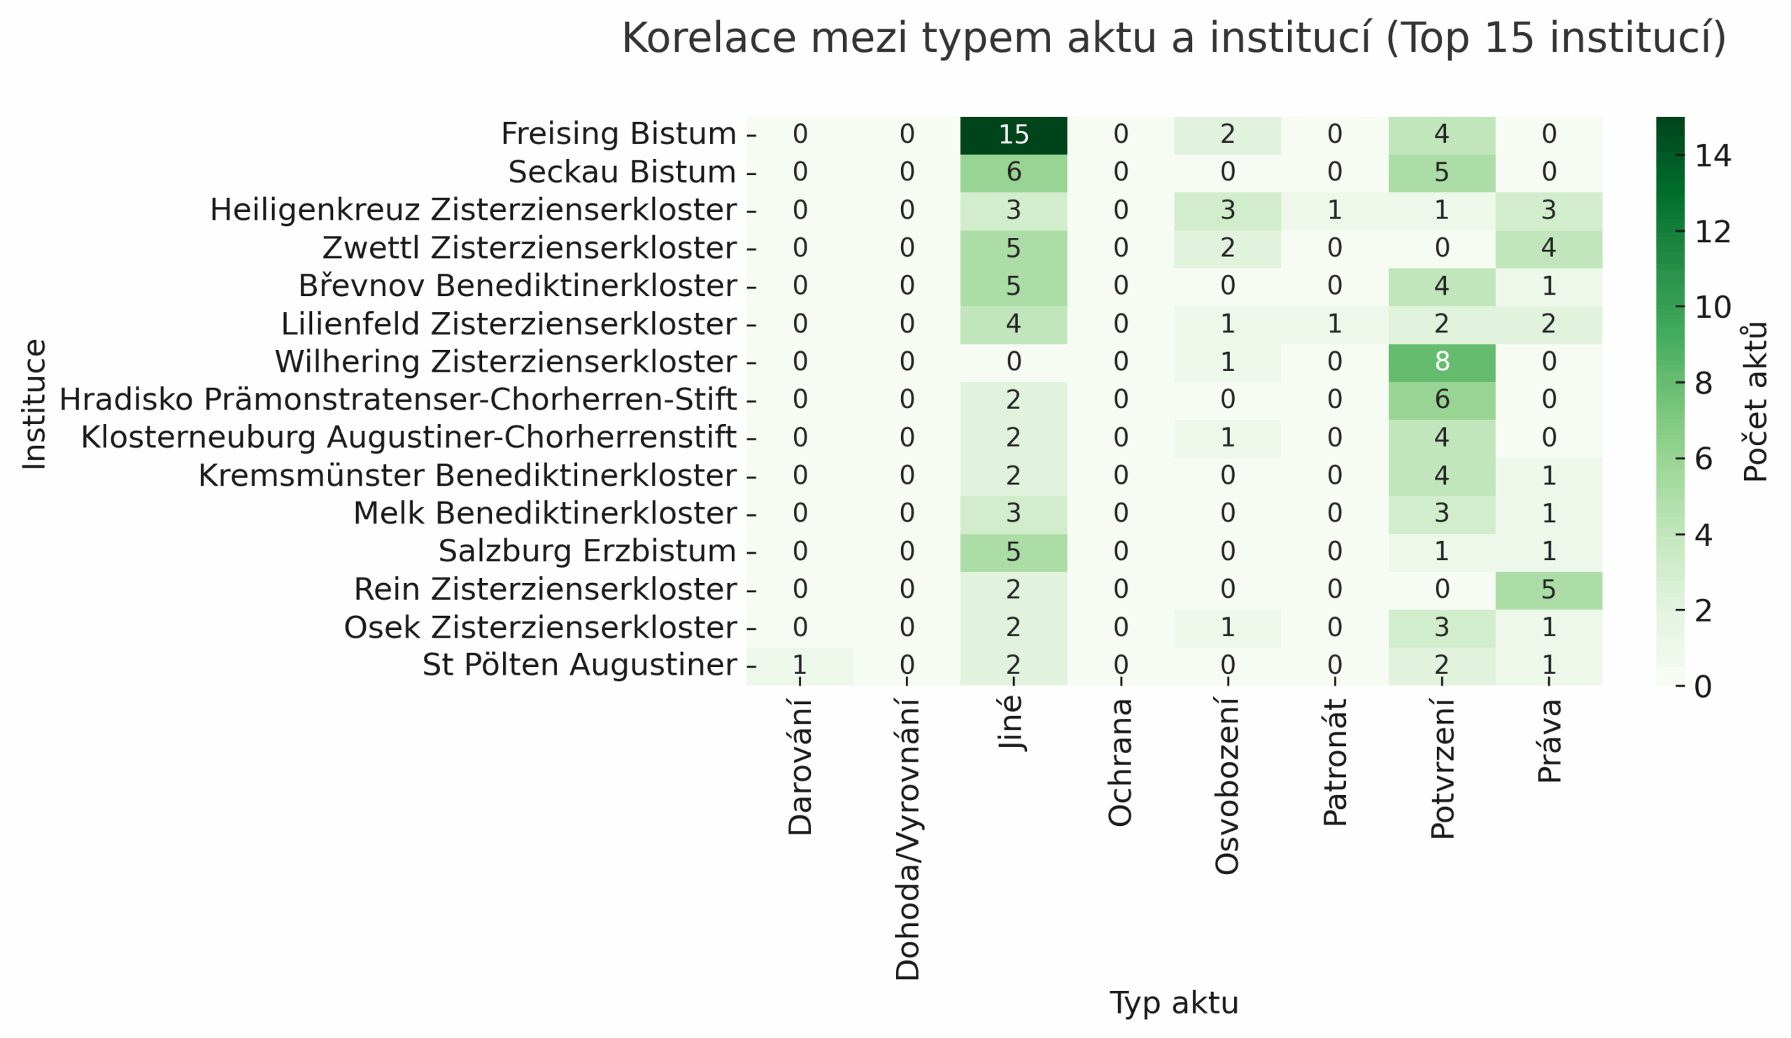Click the Freising Bistum Jiné cell showing 15
Image resolution: width=1791 pixels, height=1038 pixels.
pyautogui.click(x=1014, y=134)
